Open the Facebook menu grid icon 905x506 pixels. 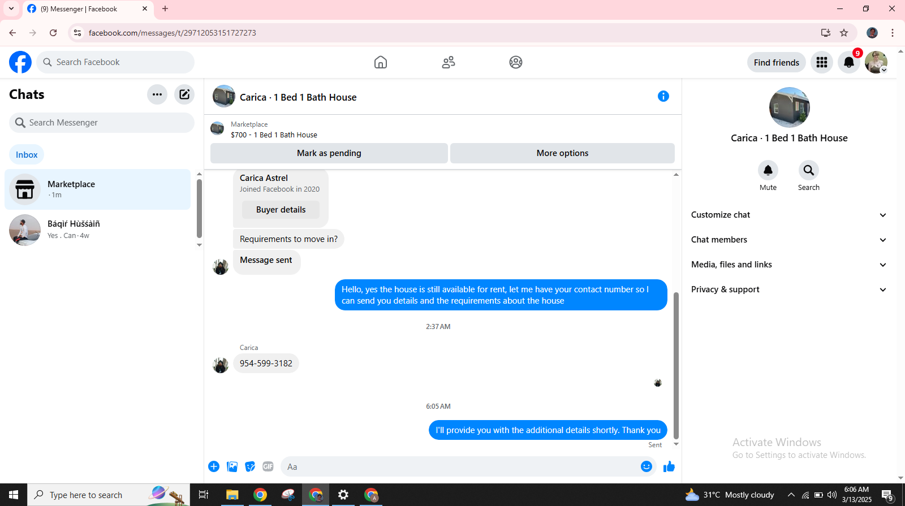pyautogui.click(x=822, y=62)
